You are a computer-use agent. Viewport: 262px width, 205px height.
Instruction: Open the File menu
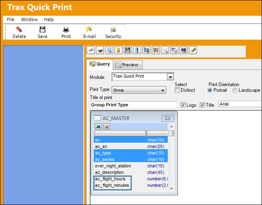point(11,19)
